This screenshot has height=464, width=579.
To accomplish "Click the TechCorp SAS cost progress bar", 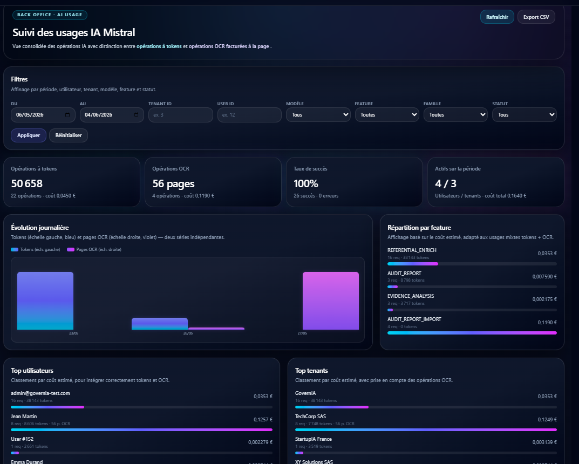I will [x=426, y=429].
